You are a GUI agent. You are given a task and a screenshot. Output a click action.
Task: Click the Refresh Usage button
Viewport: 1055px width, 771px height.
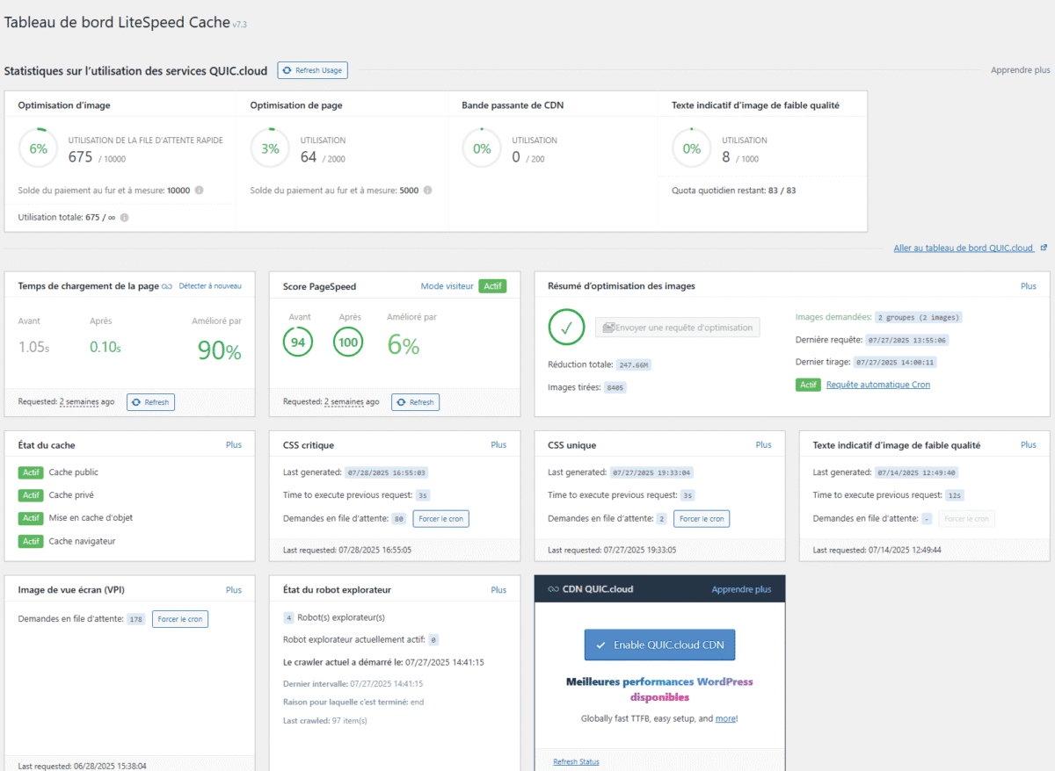312,70
